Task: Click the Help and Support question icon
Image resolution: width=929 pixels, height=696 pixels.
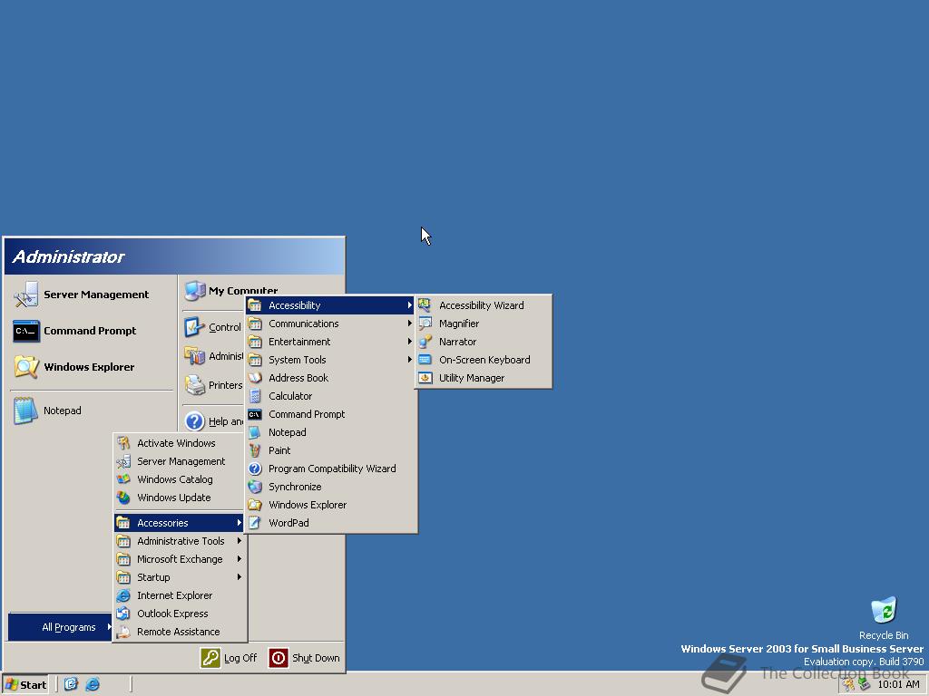Action: click(x=195, y=421)
